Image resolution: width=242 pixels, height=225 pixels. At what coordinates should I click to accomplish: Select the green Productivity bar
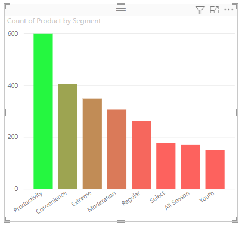pos(43,111)
